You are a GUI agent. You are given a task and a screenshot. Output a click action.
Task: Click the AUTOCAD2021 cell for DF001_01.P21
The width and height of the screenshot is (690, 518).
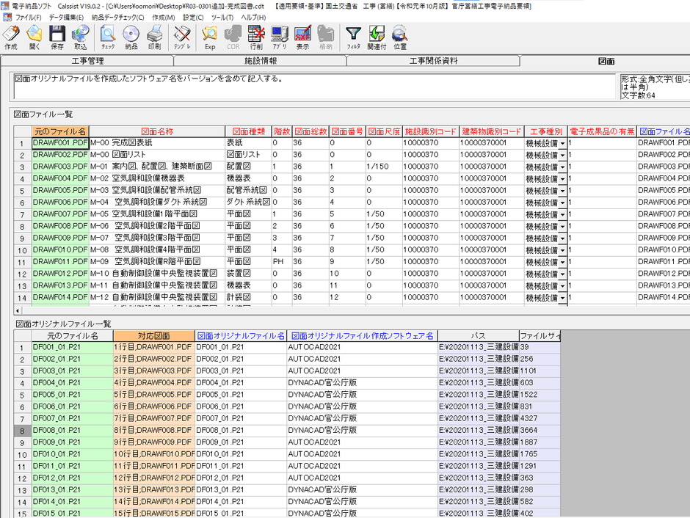click(x=362, y=348)
